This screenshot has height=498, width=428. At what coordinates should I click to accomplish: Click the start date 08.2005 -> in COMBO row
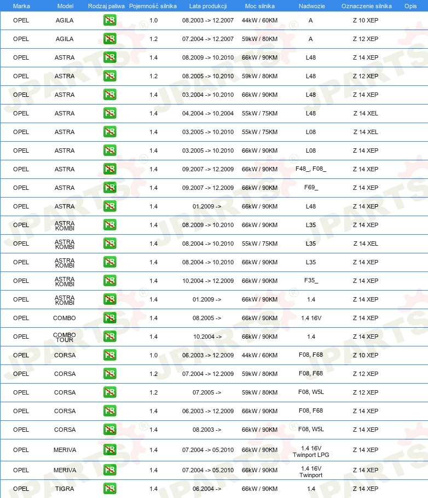[x=207, y=318]
